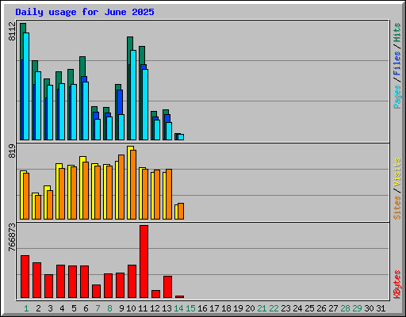The height and width of the screenshot is (317, 406).
Task: Click the day 31 axis label
Action: (x=381, y=308)
